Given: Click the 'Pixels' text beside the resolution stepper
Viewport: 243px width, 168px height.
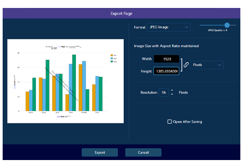Looking at the screenshot, I should [x=183, y=92].
